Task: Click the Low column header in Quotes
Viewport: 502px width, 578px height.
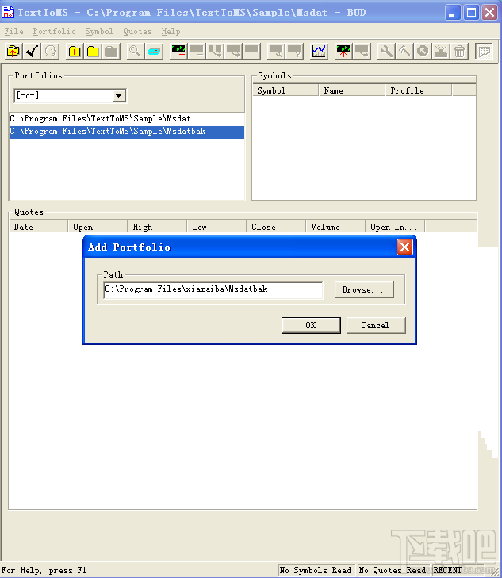Action: coord(217,227)
